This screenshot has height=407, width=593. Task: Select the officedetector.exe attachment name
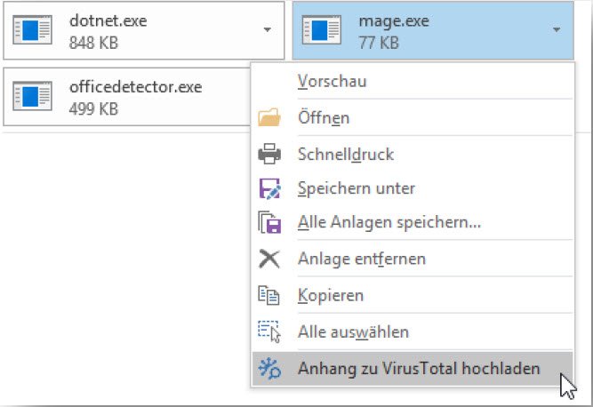click(x=135, y=87)
